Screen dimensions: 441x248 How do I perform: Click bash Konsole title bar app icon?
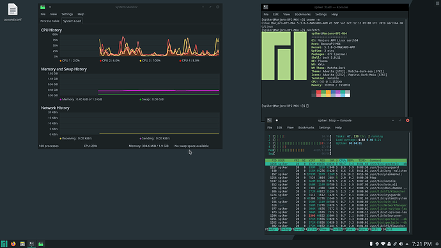[265, 7]
